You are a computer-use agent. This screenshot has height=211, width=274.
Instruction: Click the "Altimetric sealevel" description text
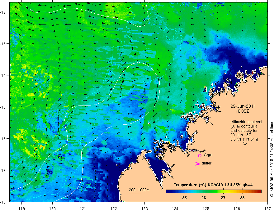246,122
